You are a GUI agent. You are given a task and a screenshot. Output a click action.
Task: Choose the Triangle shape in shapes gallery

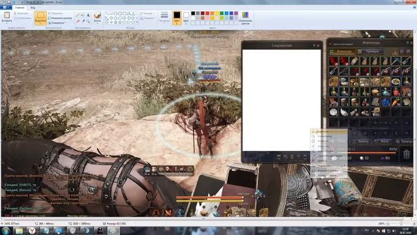(x=133, y=13)
